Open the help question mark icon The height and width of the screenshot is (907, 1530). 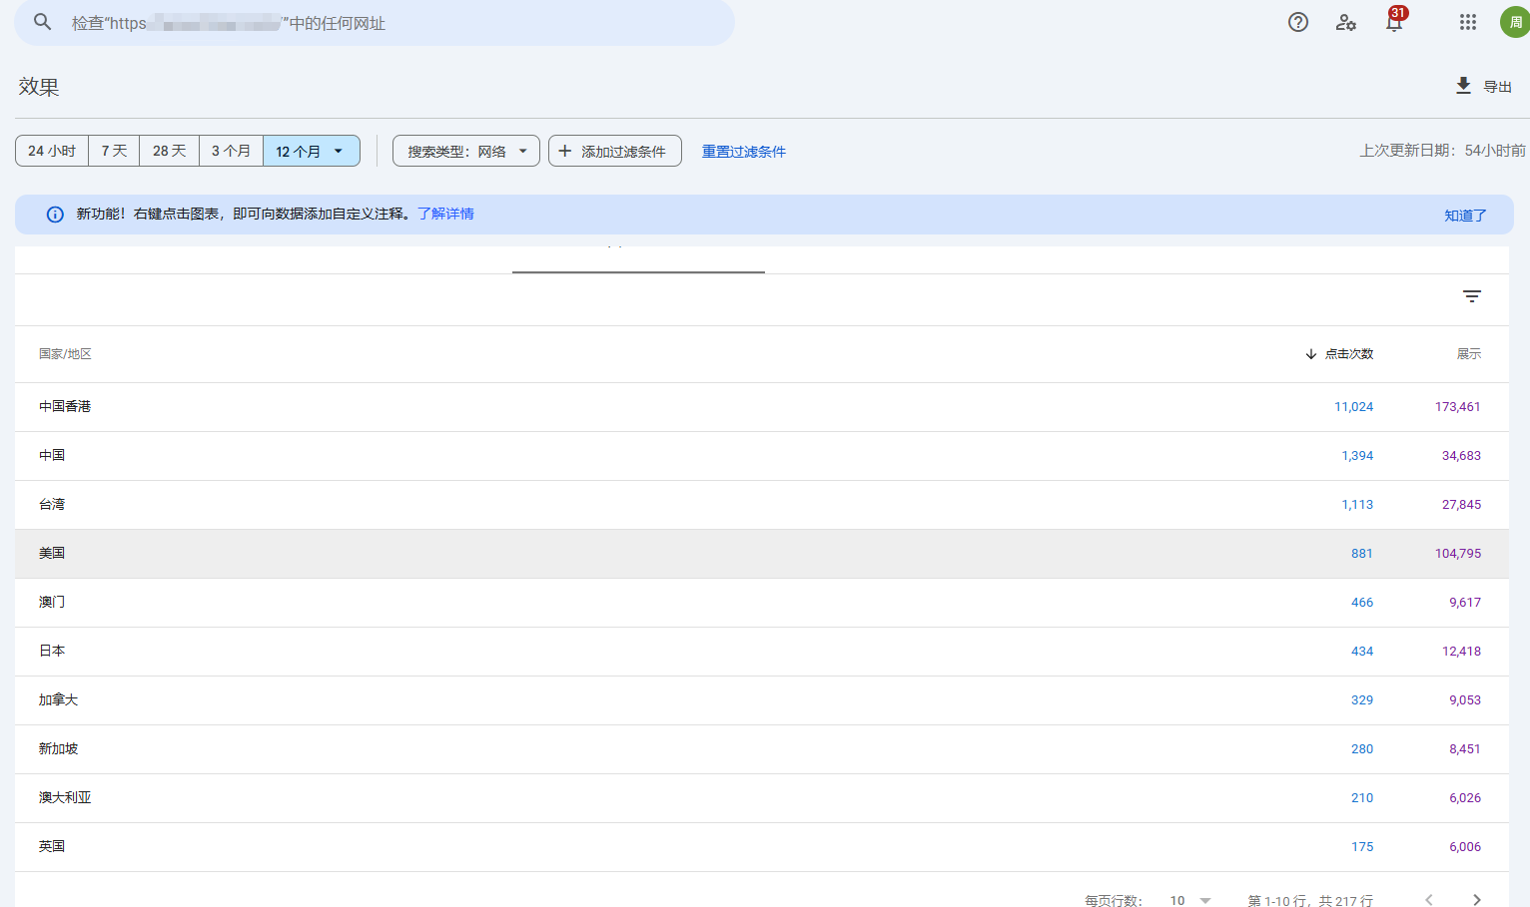pos(1297,22)
